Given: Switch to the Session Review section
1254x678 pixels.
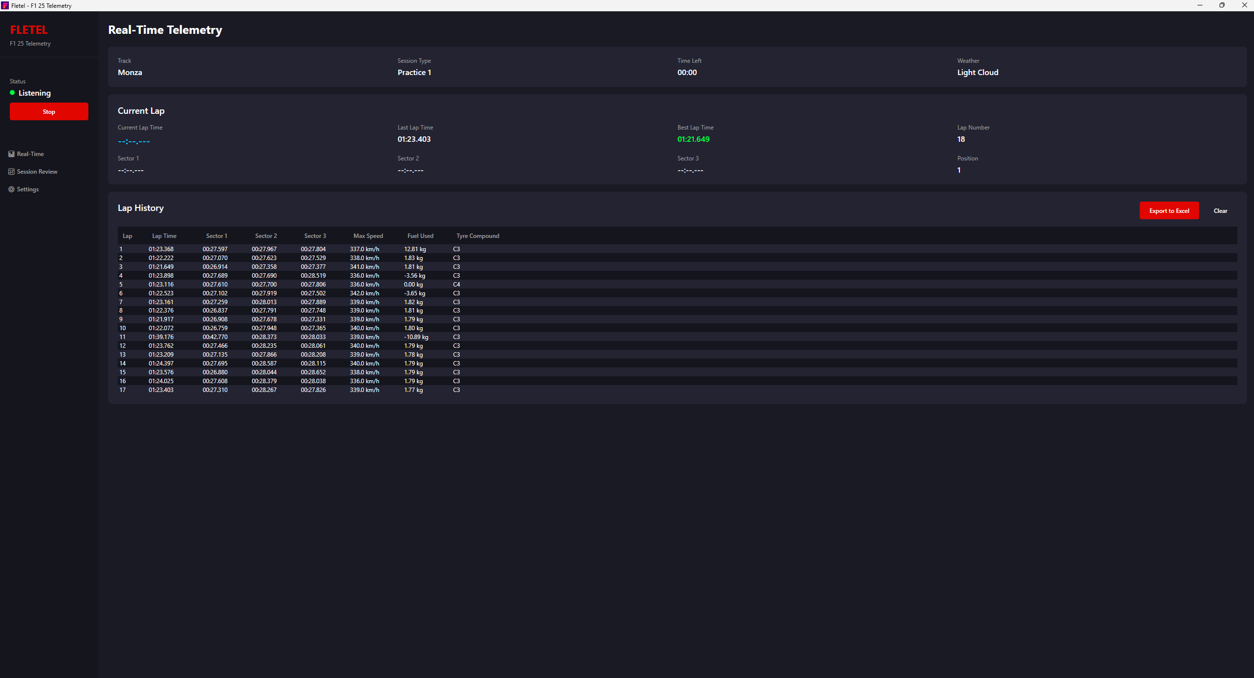Looking at the screenshot, I should [x=36, y=171].
